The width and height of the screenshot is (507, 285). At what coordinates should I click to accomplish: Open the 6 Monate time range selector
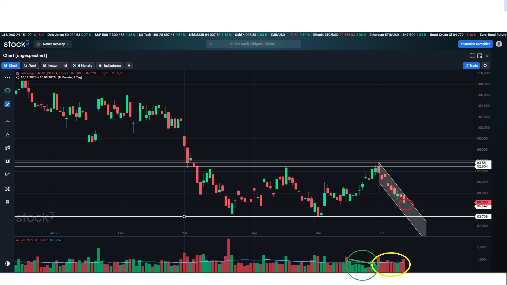pyautogui.click(x=83, y=66)
